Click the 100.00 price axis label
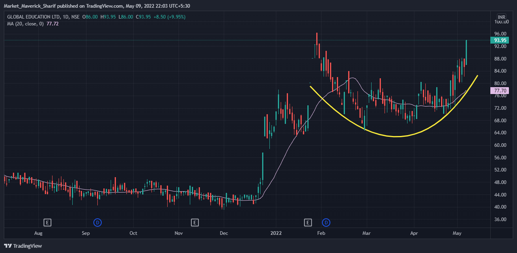Viewport: 517px width, 253px height. pyautogui.click(x=501, y=22)
